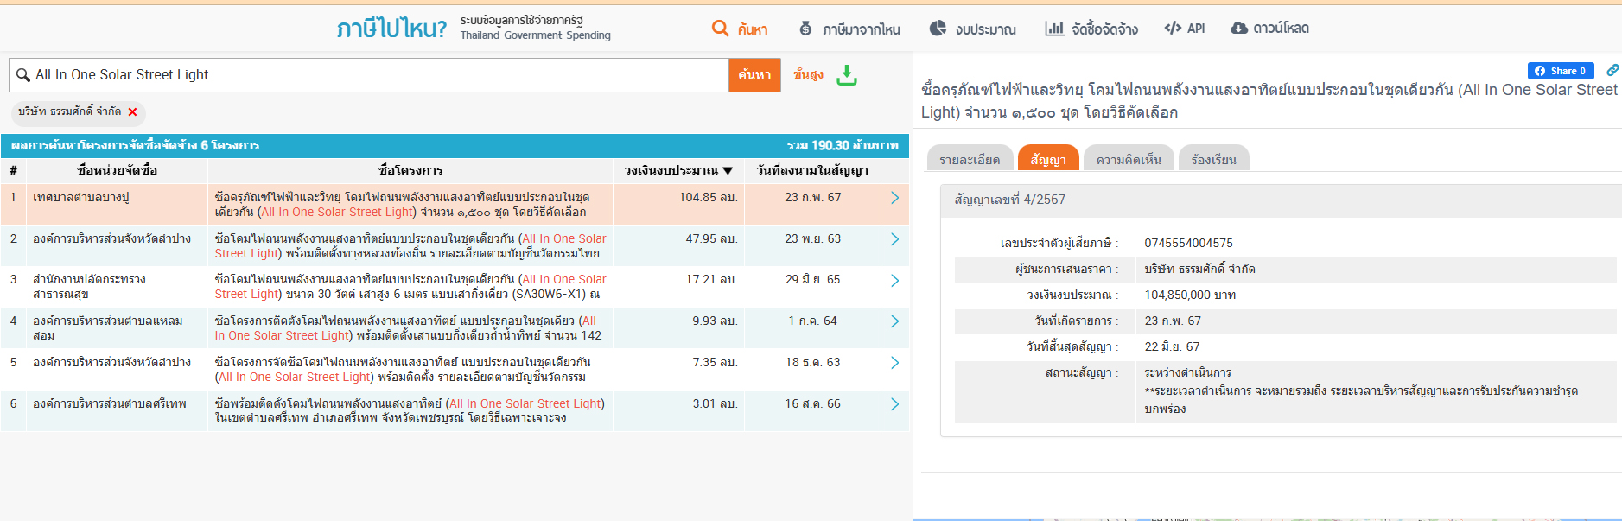
Task: Expand details arrow for สำนักงานปลัดกระทรวงสาธารณสุข row
Action: pyautogui.click(x=894, y=281)
